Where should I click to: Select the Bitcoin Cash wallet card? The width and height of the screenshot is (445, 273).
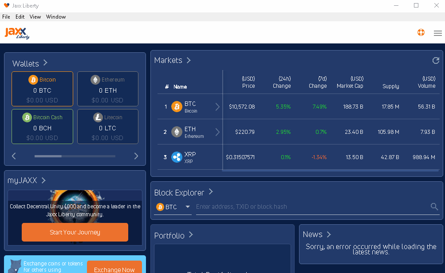point(42,126)
